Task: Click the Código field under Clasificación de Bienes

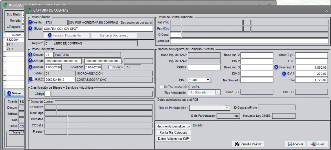Action: pyautogui.click(x=48, y=94)
